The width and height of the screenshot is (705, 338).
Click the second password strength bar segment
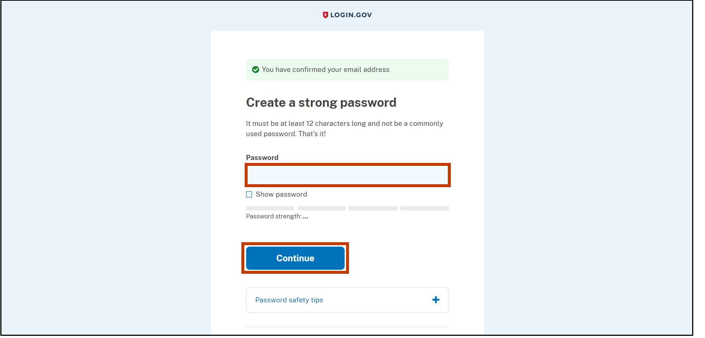321,208
